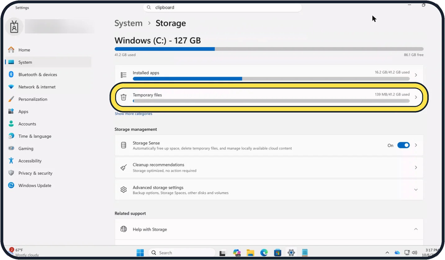The image size is (445, 260).
Task: Click the Advanced storage settings gear icon
Action: (x=124, y=189)
